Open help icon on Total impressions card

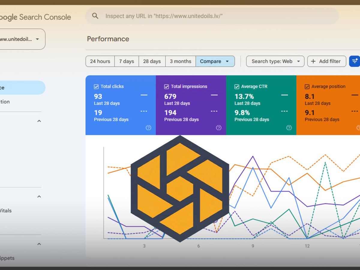(x=219, y=127)
